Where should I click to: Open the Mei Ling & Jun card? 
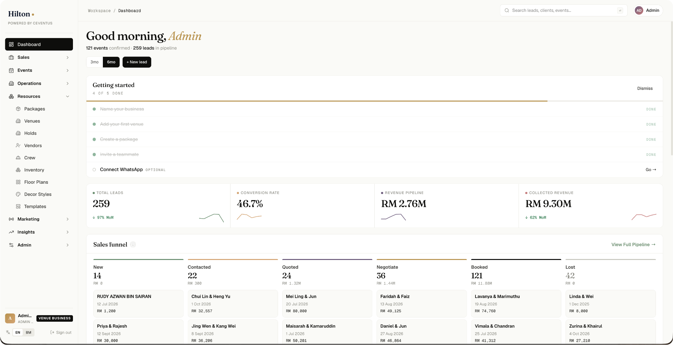(327, 303)
